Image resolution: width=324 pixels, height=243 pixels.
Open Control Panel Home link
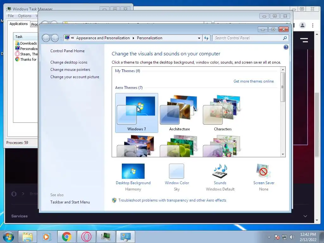(67, 51)
